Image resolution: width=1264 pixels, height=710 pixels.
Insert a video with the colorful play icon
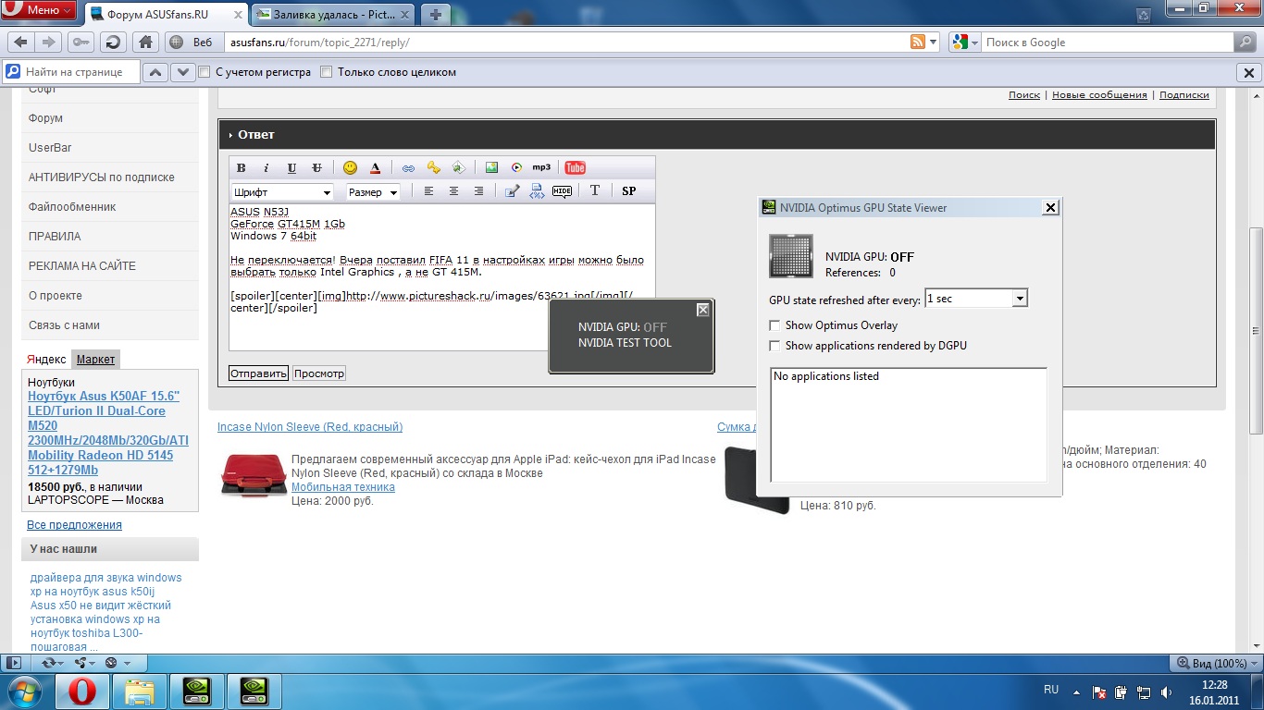[x=516, y=167]
